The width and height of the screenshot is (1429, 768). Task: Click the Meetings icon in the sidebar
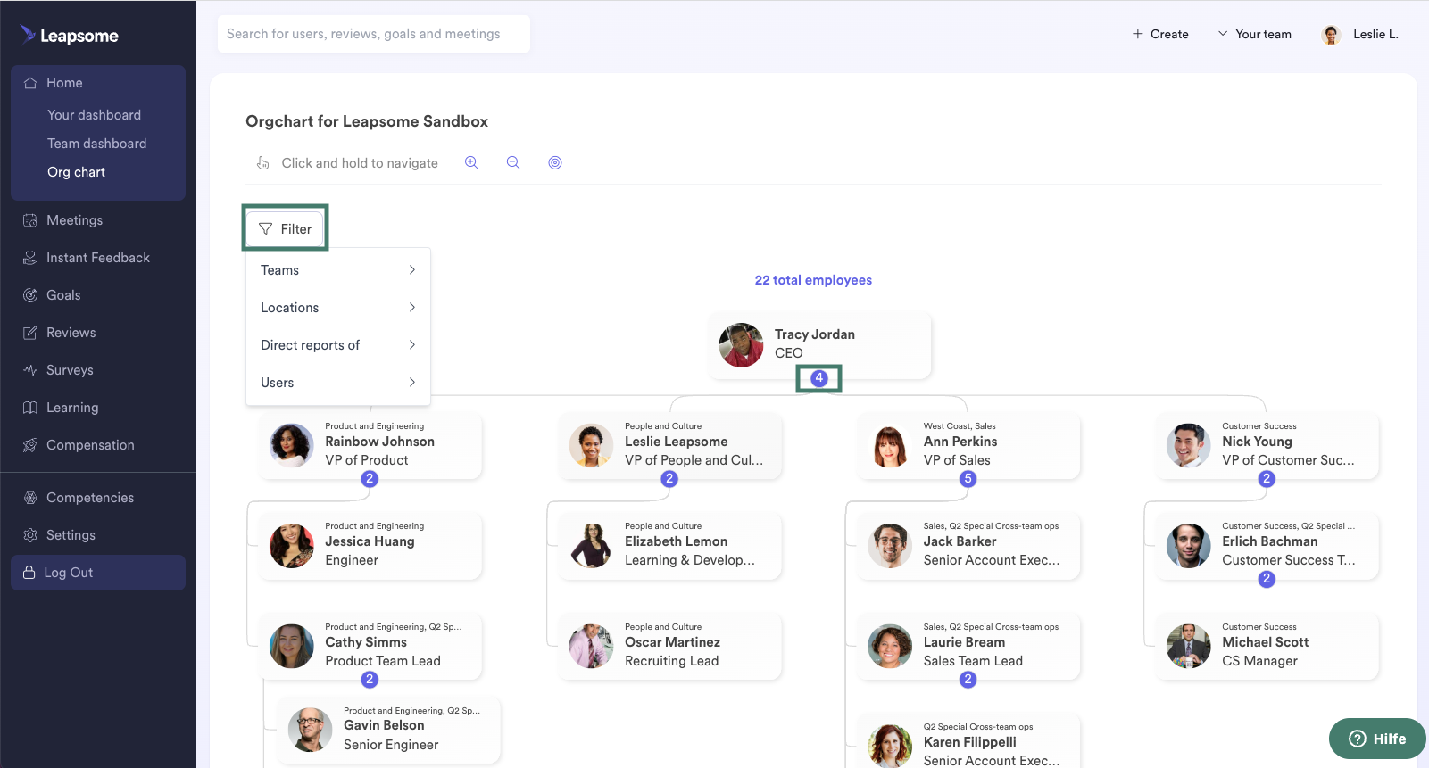(x=30, y=220)
